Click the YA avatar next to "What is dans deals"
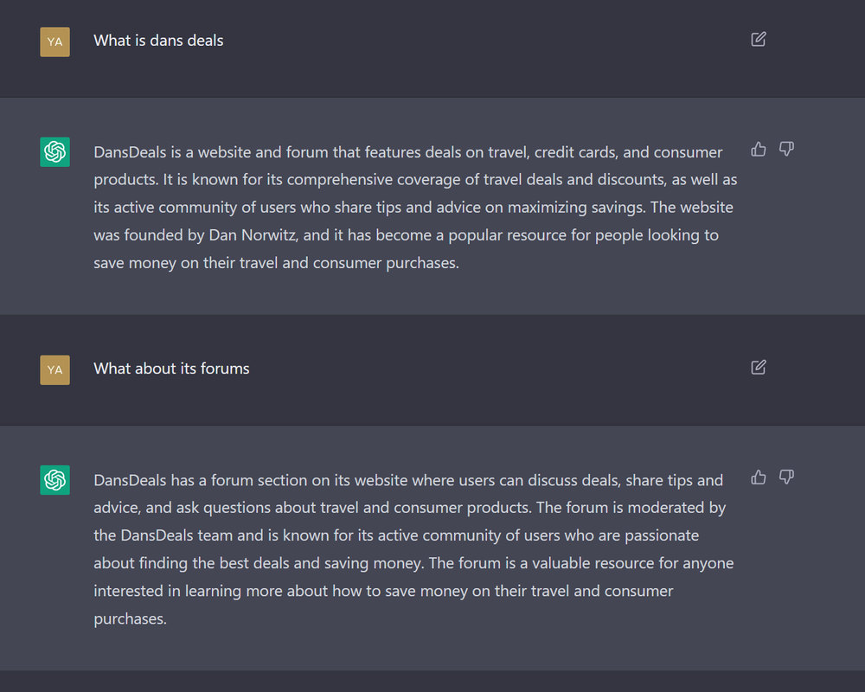This screenshot has height=692, width=865. coord(54,42)
